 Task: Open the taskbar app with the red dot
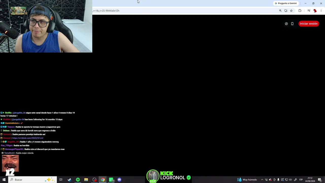[x=94, y=180]
